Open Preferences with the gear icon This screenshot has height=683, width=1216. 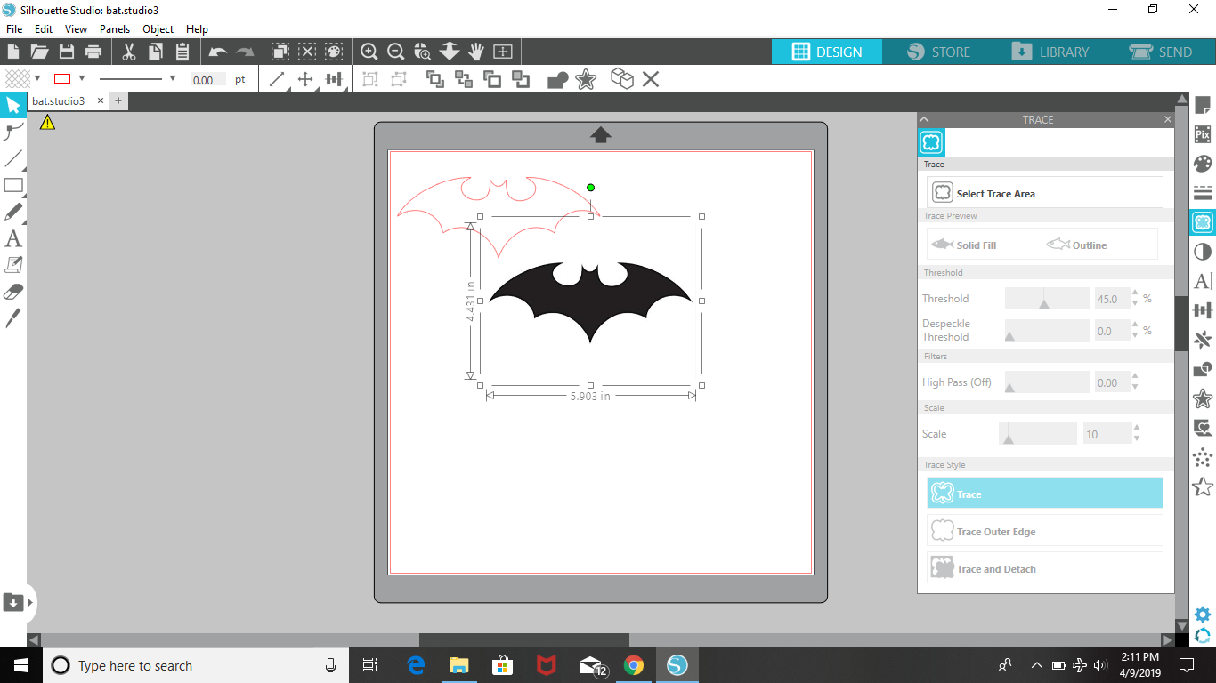coord(1203,615)
